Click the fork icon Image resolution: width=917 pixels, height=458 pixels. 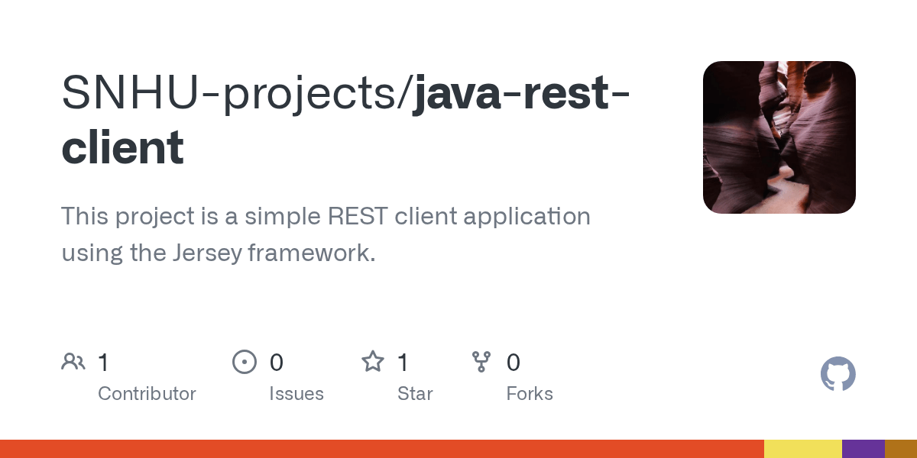tap(481, 362)
